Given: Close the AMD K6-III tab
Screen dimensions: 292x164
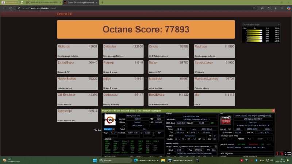Looking at the screenshot, I should pyautogui.click(x=60, y=3).
